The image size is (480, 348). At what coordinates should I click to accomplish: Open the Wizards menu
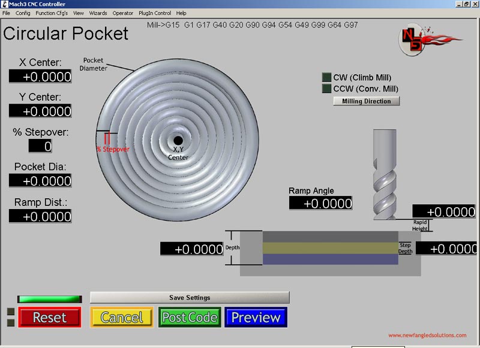click(98, 13)
